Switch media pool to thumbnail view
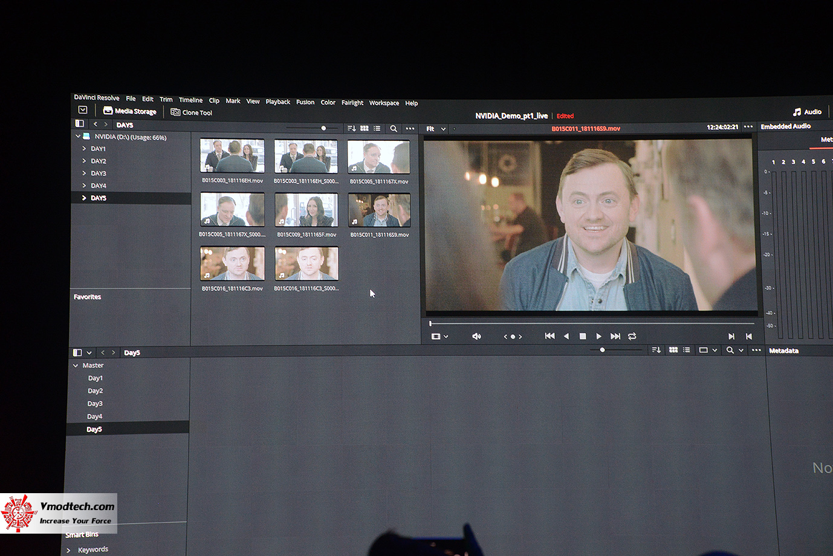Viewport: 833px width, 556px height. [673, 350]
